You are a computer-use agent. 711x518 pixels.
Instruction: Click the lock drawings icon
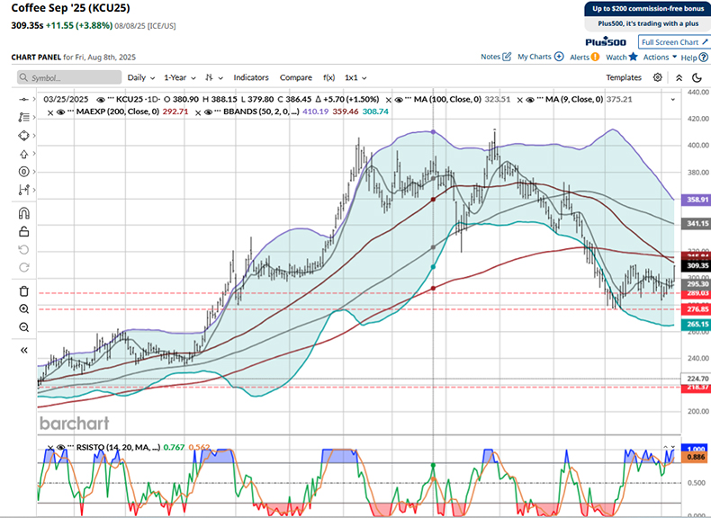coord(24,231)
